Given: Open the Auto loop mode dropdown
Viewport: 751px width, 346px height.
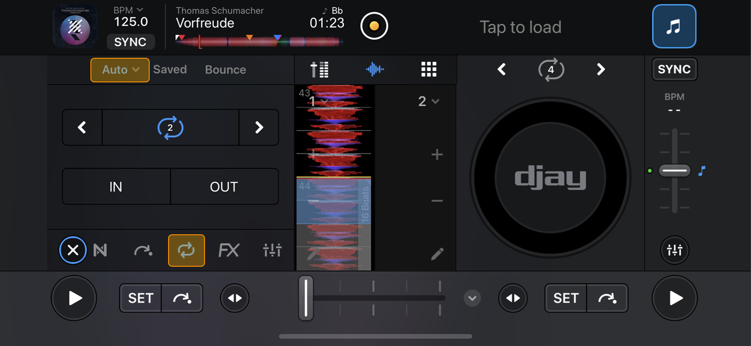Looking at the screenshot, I should (x=120, y=70).
